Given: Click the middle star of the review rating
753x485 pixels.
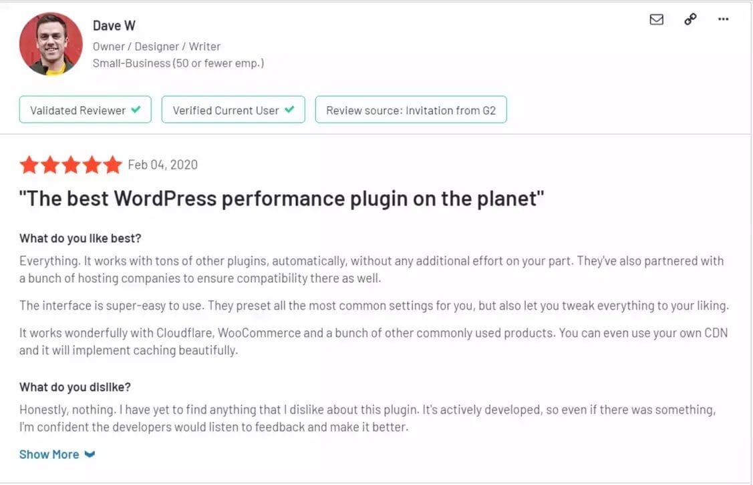Looking at the screenshot, I should [x=70, y=164].
